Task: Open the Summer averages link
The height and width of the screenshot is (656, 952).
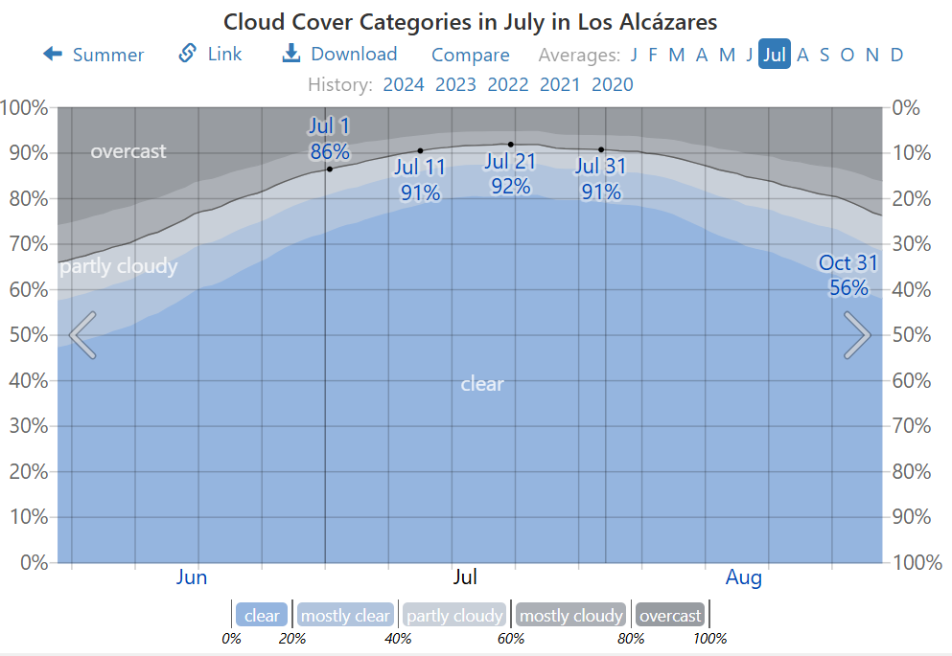Action: point(108,55)
